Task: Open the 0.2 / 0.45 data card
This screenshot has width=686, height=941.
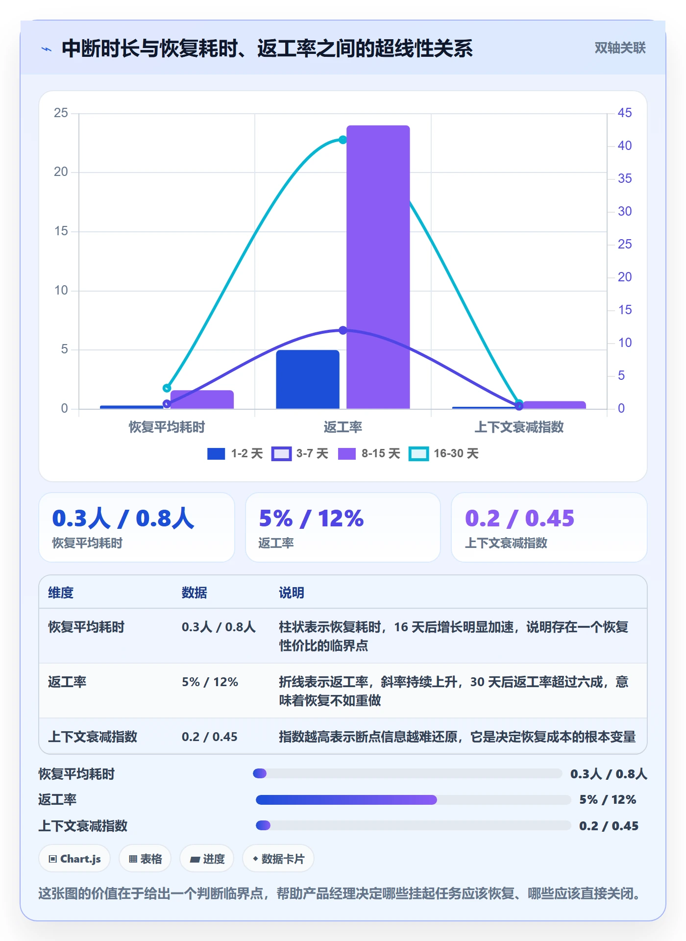Action: [x=549, y=527]
